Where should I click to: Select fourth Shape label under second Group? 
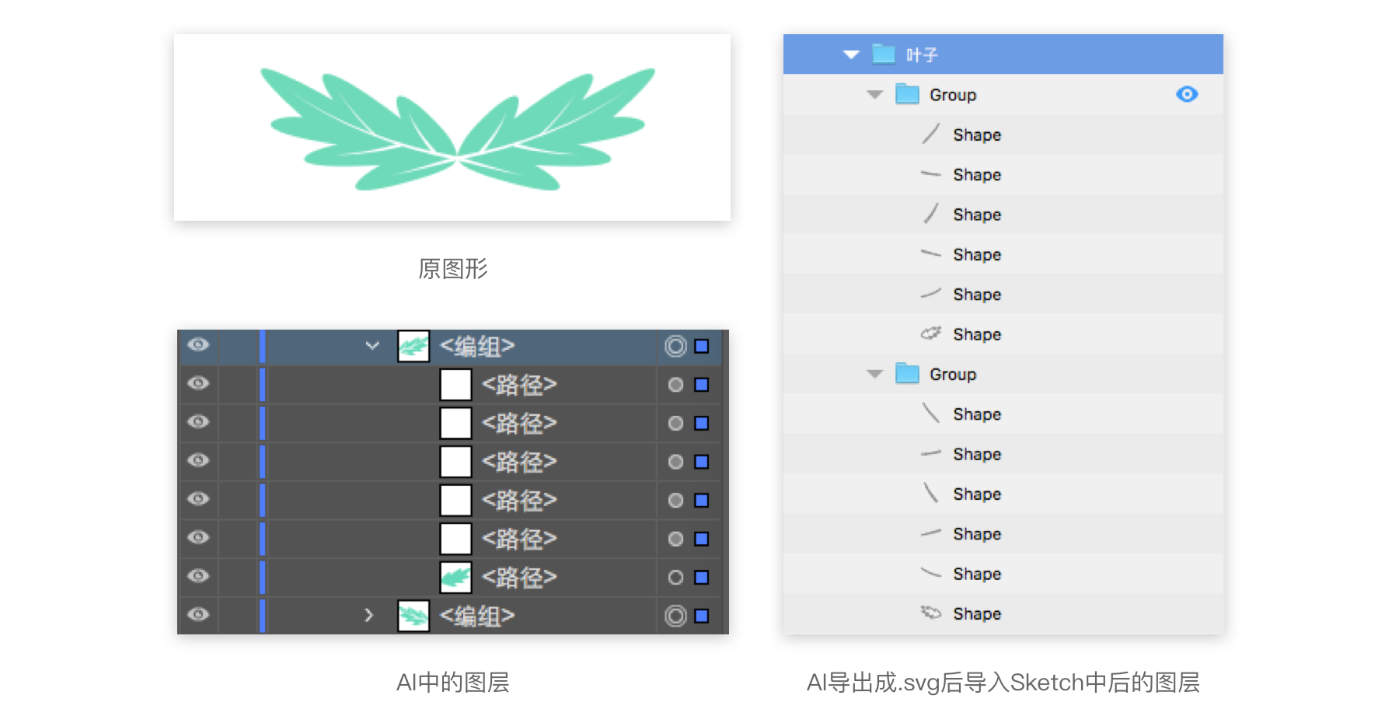click(x=977, y=533)
